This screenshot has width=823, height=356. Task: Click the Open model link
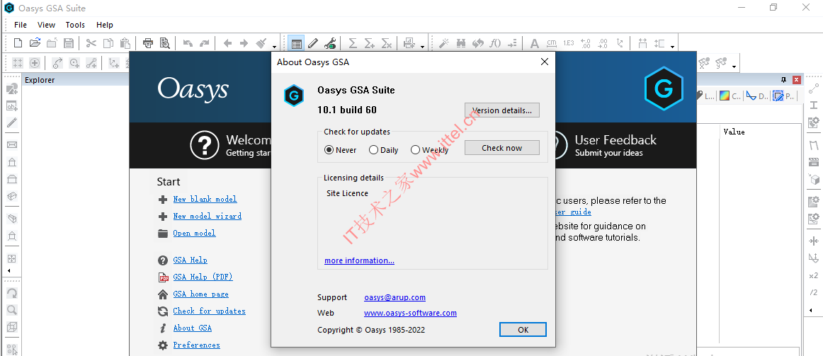point(194,234)
